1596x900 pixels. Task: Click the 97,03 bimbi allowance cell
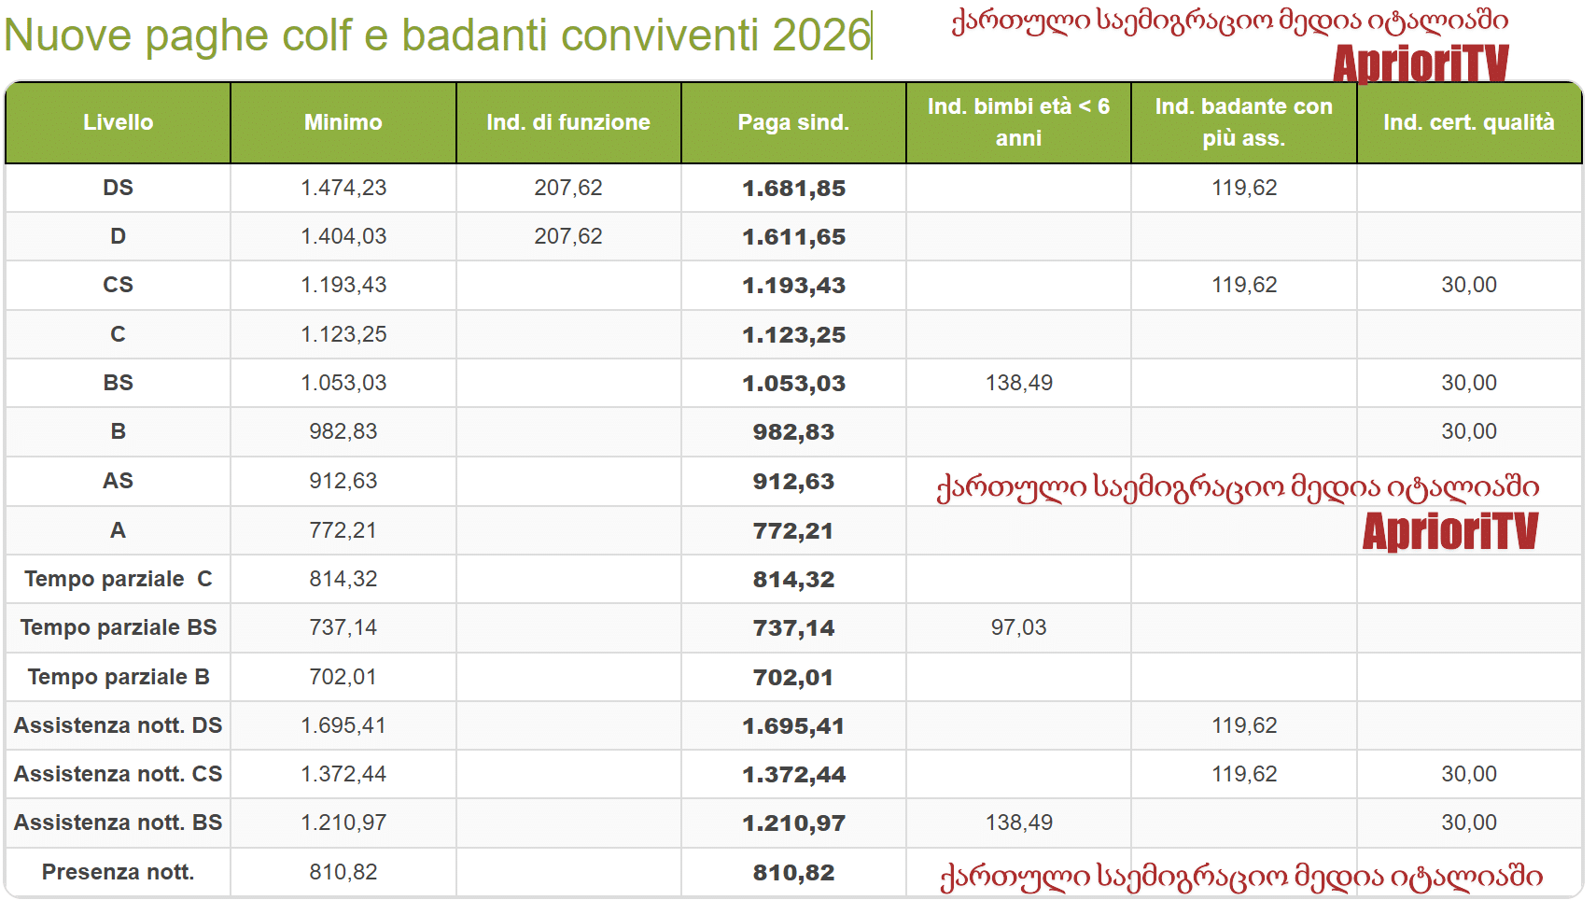(x=1018, y=627)
